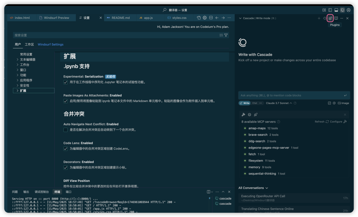Toggle the Cascade panel icon in title bar
358x217 pixels.
[x=342, y=10]
